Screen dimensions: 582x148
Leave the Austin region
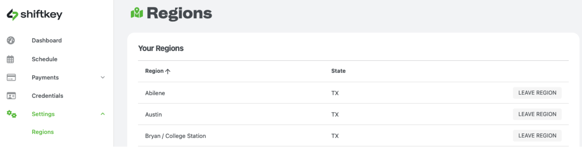click(537, 115)
